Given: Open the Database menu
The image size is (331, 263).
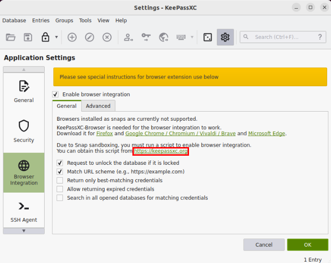Looking at the screenshot, I should click(x=14, y=21).
